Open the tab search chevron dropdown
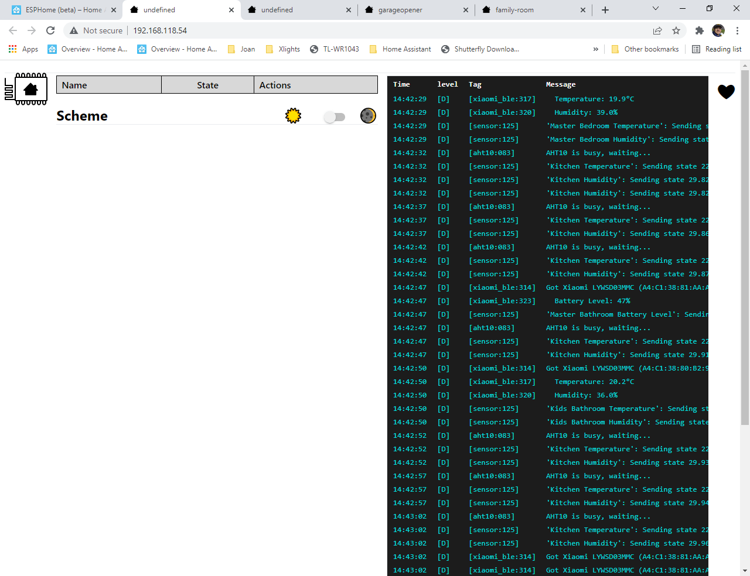This screenshot has height=576, width=750. (654, 9)
